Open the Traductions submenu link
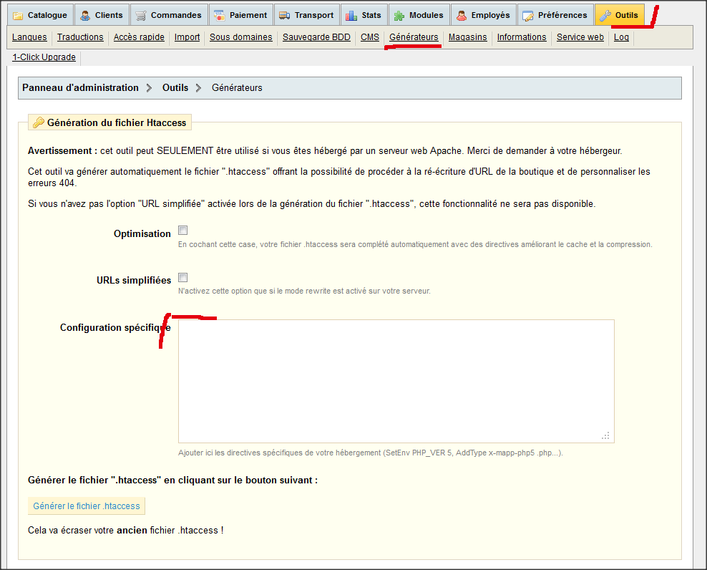The height and width of the screenshot is (570, 707). click(x=80, y=37)
